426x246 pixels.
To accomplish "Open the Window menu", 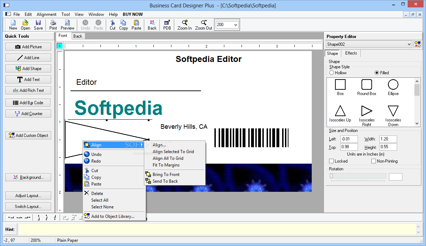I will point(96,14).
